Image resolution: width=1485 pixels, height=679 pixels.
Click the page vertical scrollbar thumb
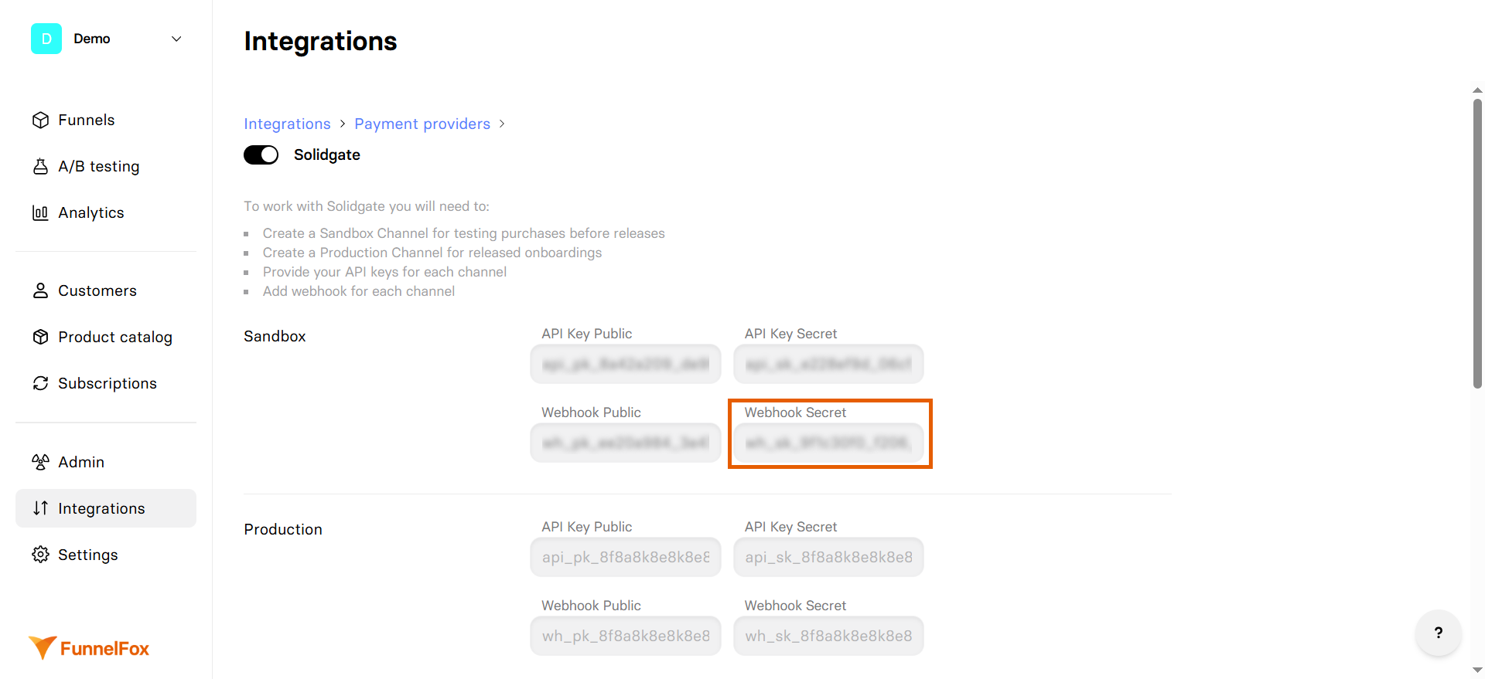click(1477, 243)
